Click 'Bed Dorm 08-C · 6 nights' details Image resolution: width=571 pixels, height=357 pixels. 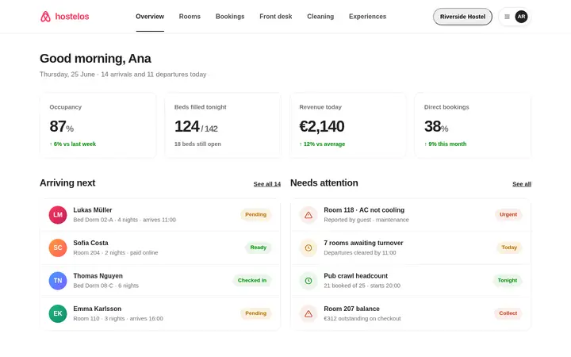[106, 286]
